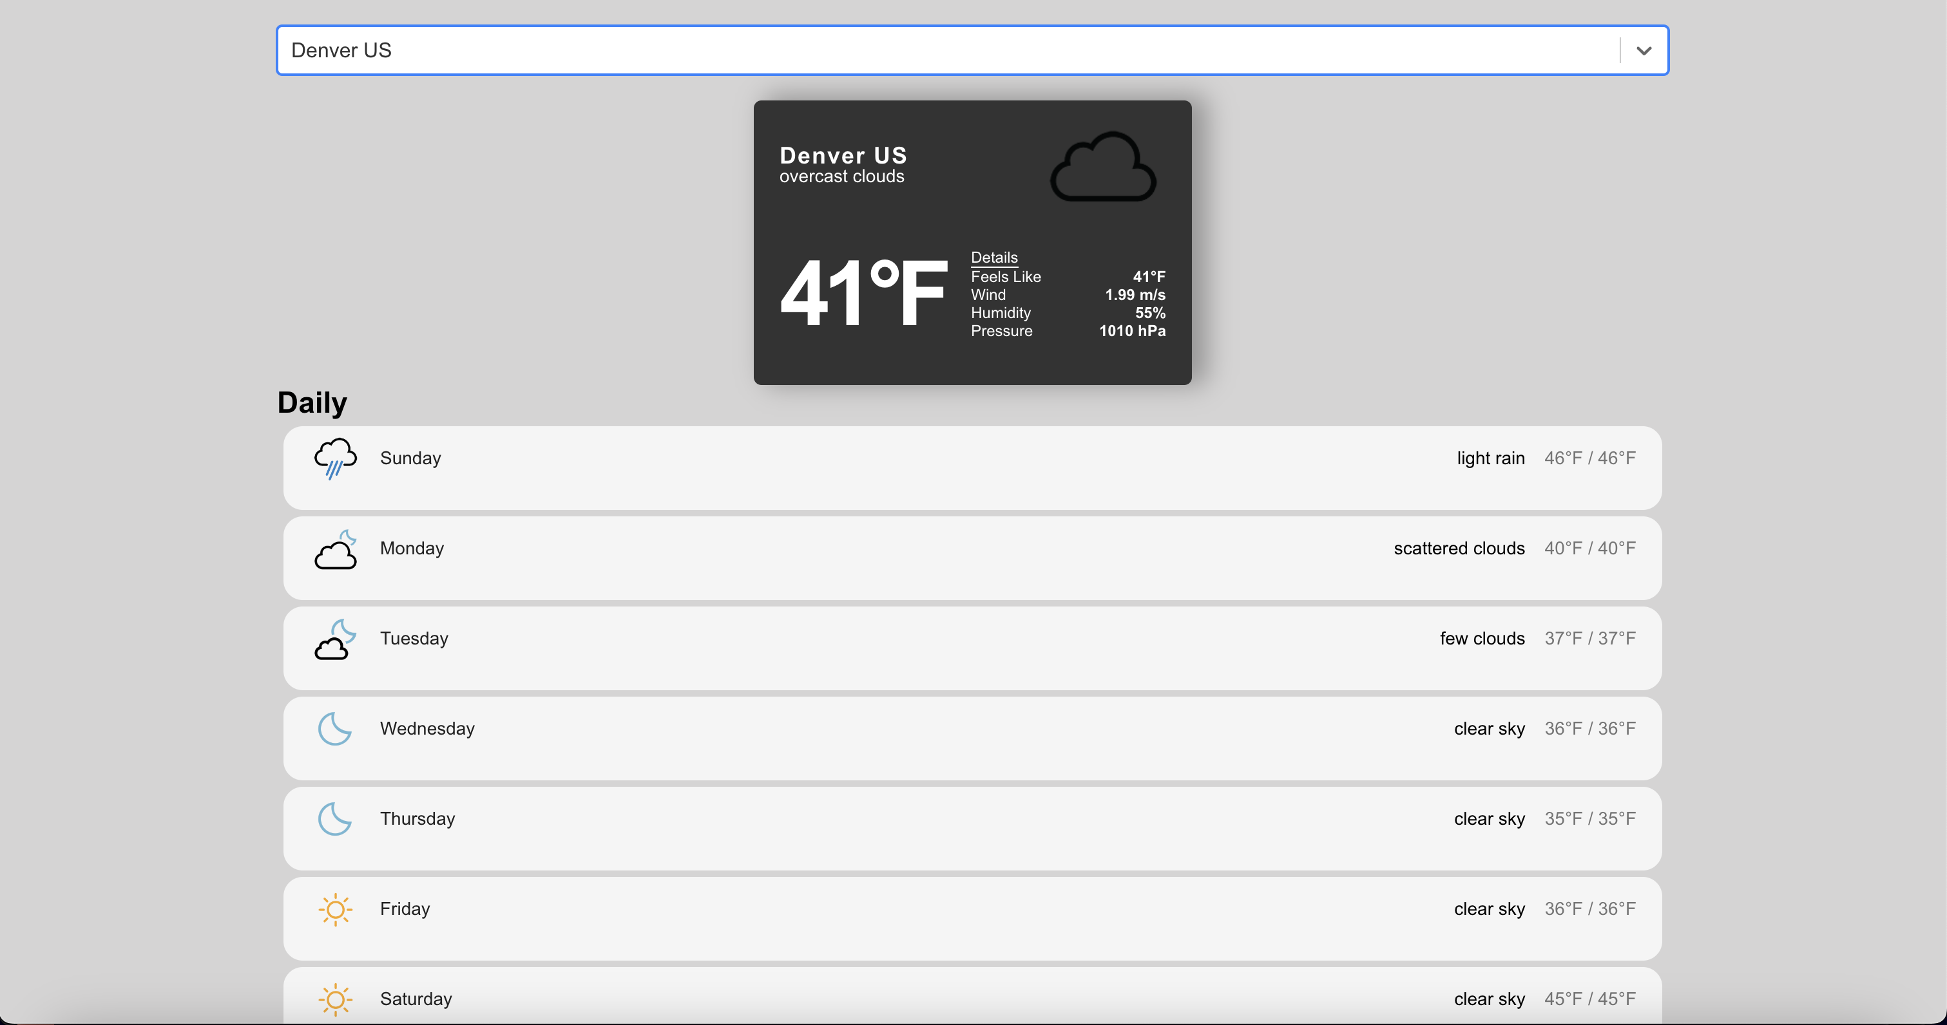
Task: Expand the Thursday forecast row
Action: [972, 828]
